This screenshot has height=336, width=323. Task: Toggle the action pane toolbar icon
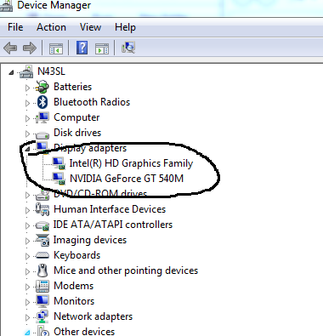click(102, 48)
